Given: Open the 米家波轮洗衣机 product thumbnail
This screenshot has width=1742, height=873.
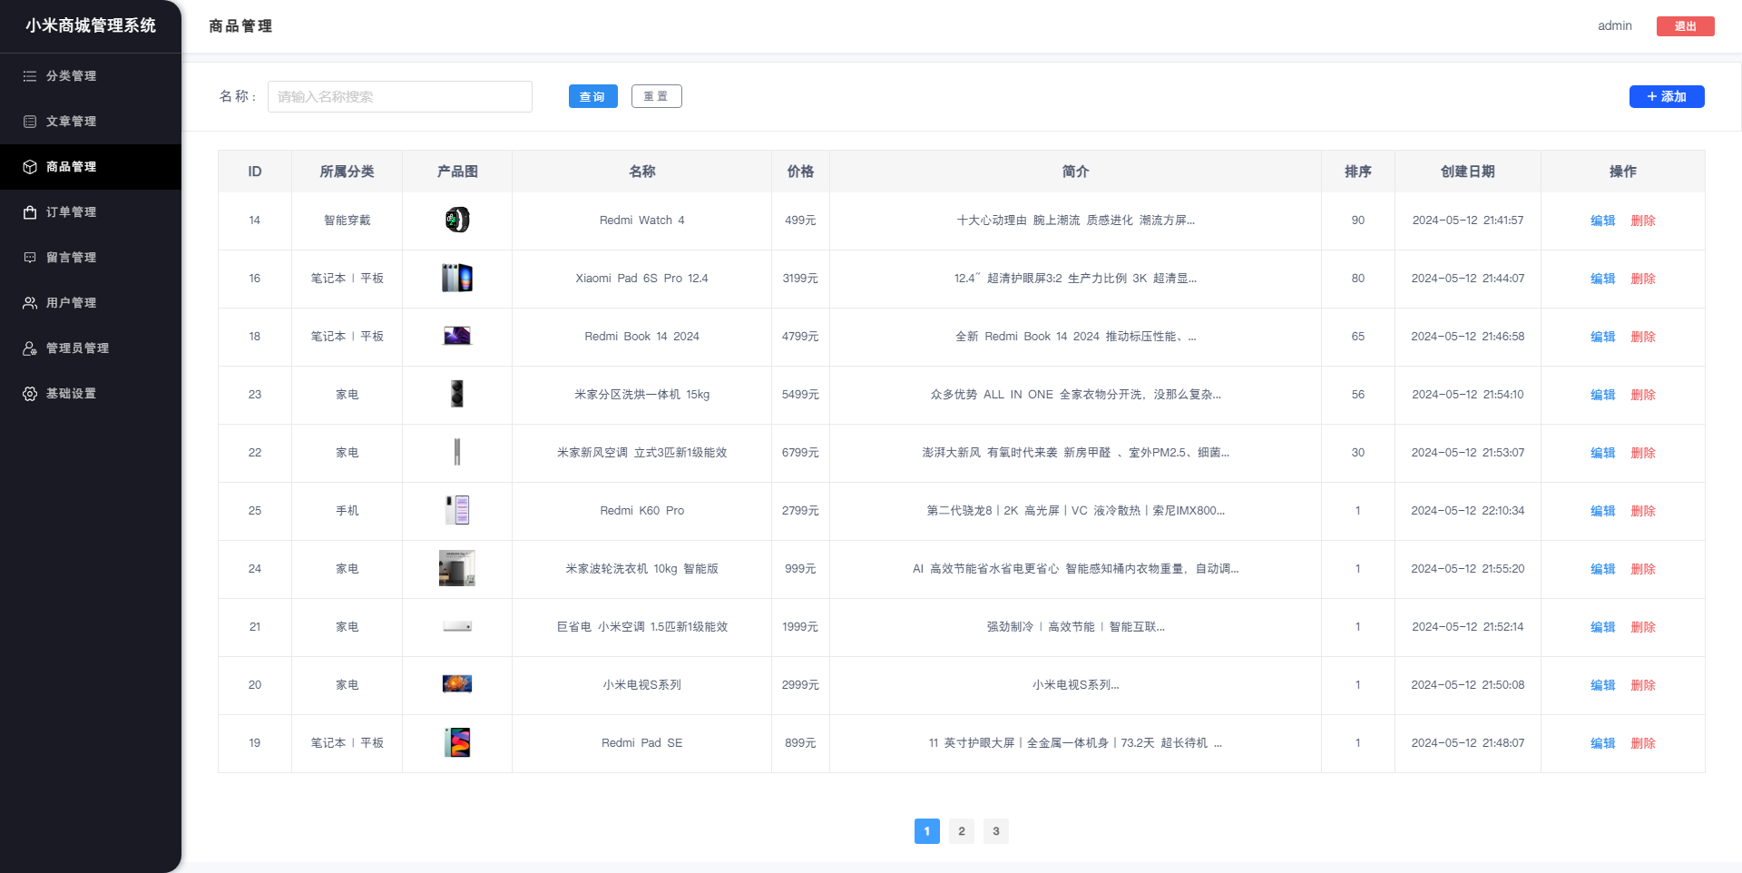Looking at the screenshot, I should (457, 568).
